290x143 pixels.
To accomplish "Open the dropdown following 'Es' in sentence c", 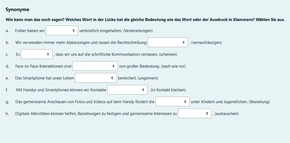I will click(37, 54).
